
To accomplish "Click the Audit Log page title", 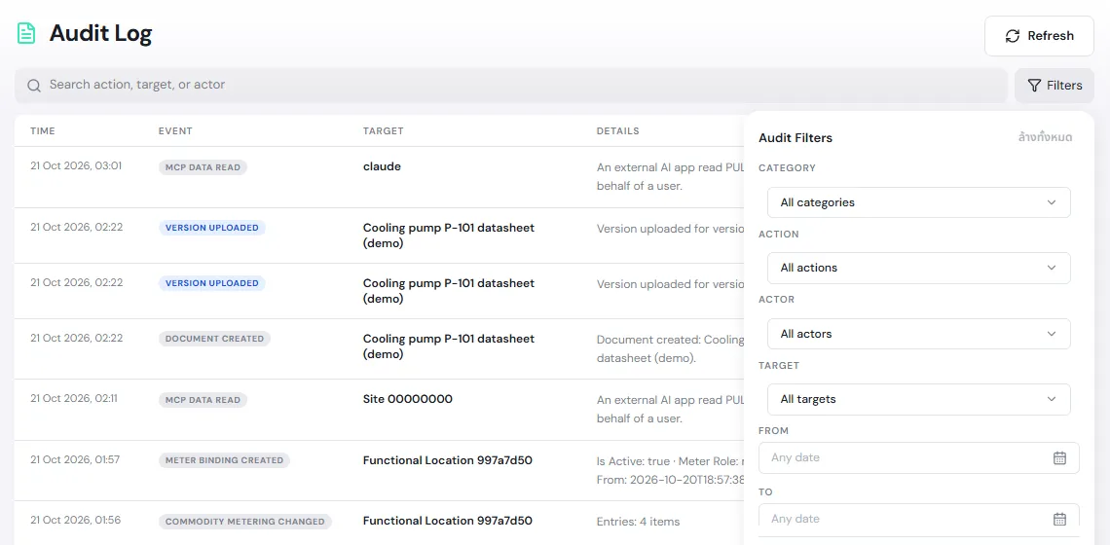I will click(x=100, y=34).
